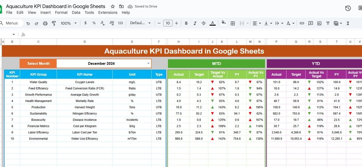Image resolution: width=362 pixels, height=167 pixels.
Task: Open the Select Month dropdown
Action: click(148, 64)
